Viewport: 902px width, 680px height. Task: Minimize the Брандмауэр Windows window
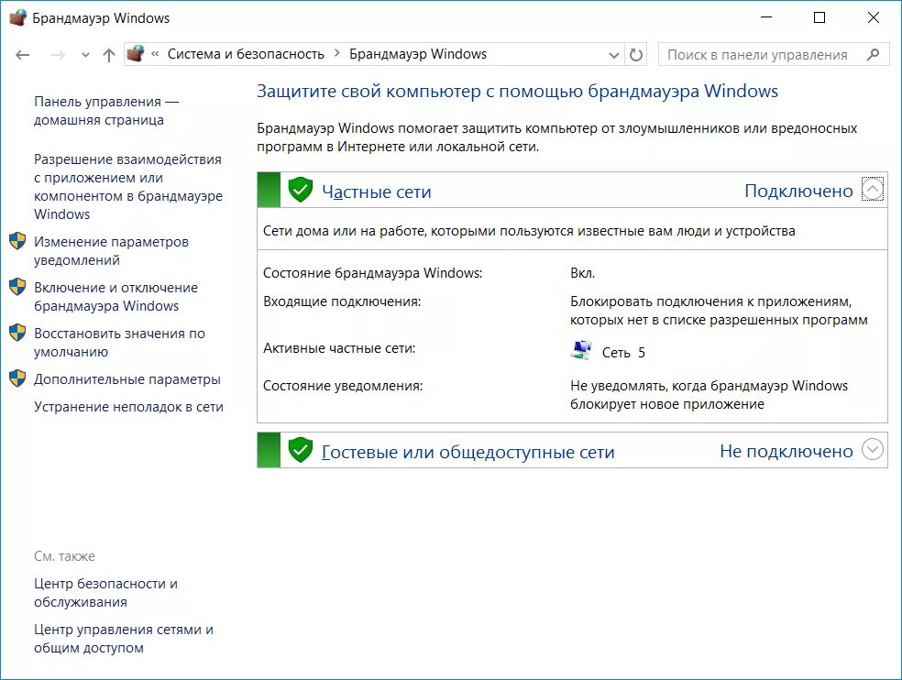[x=765, y=17]
